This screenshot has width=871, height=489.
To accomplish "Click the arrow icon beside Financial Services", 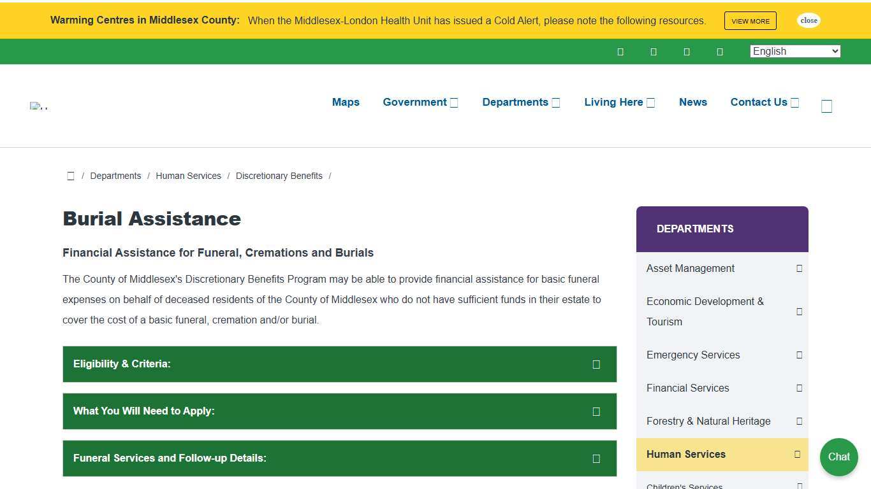I will (799, 388).
